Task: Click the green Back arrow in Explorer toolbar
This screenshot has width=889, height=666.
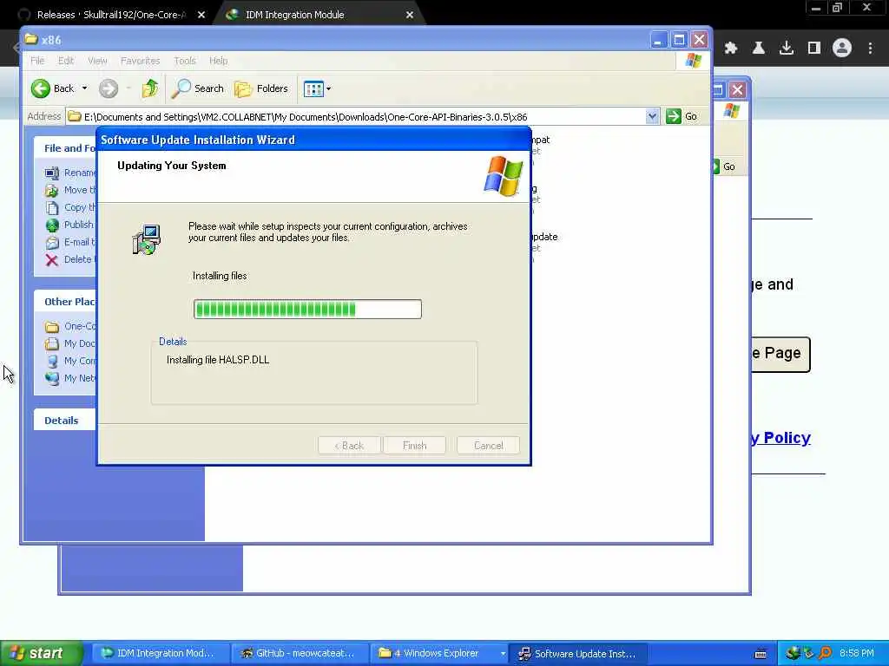Action: (x=41, y=88)
